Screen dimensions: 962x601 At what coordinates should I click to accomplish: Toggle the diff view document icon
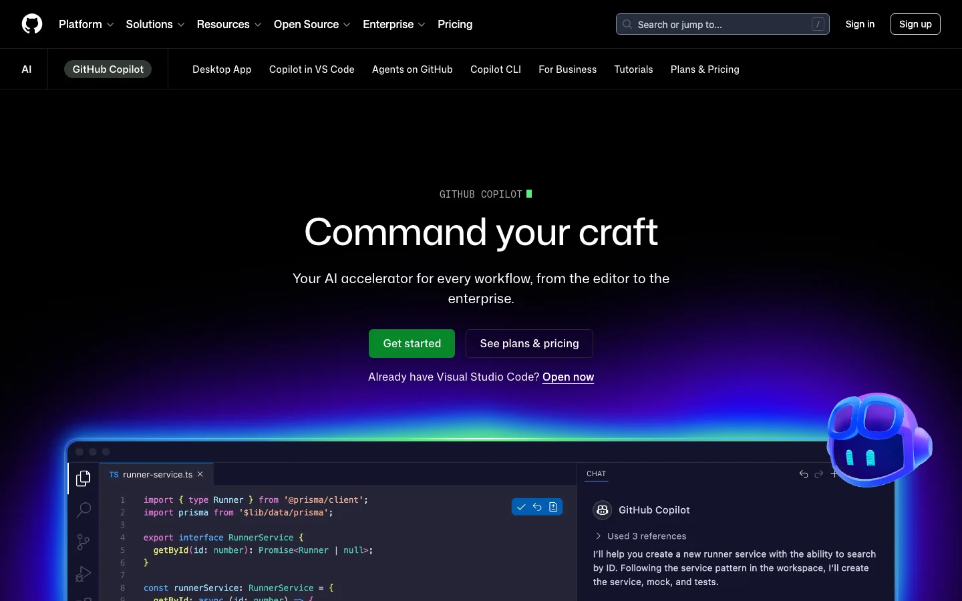(553, 507)
